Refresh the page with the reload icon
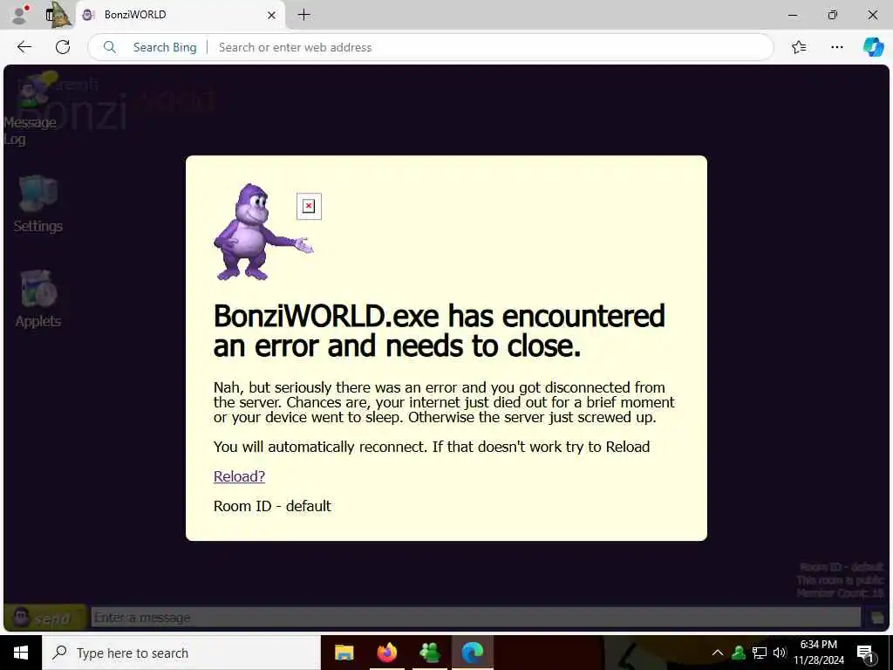893x670 pixels. click(63, 47)
